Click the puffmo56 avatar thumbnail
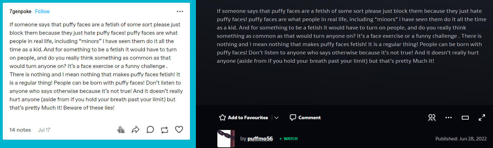Image resolution: width=493 pixels, height=148 pixels. click(226, 139)
